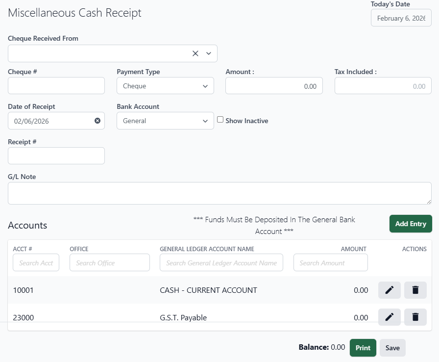
Task: Click the Tax Included field
Action: pos(383,86)
